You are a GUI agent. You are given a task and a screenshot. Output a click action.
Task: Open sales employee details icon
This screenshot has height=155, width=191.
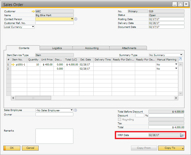[x=75, y=110]
